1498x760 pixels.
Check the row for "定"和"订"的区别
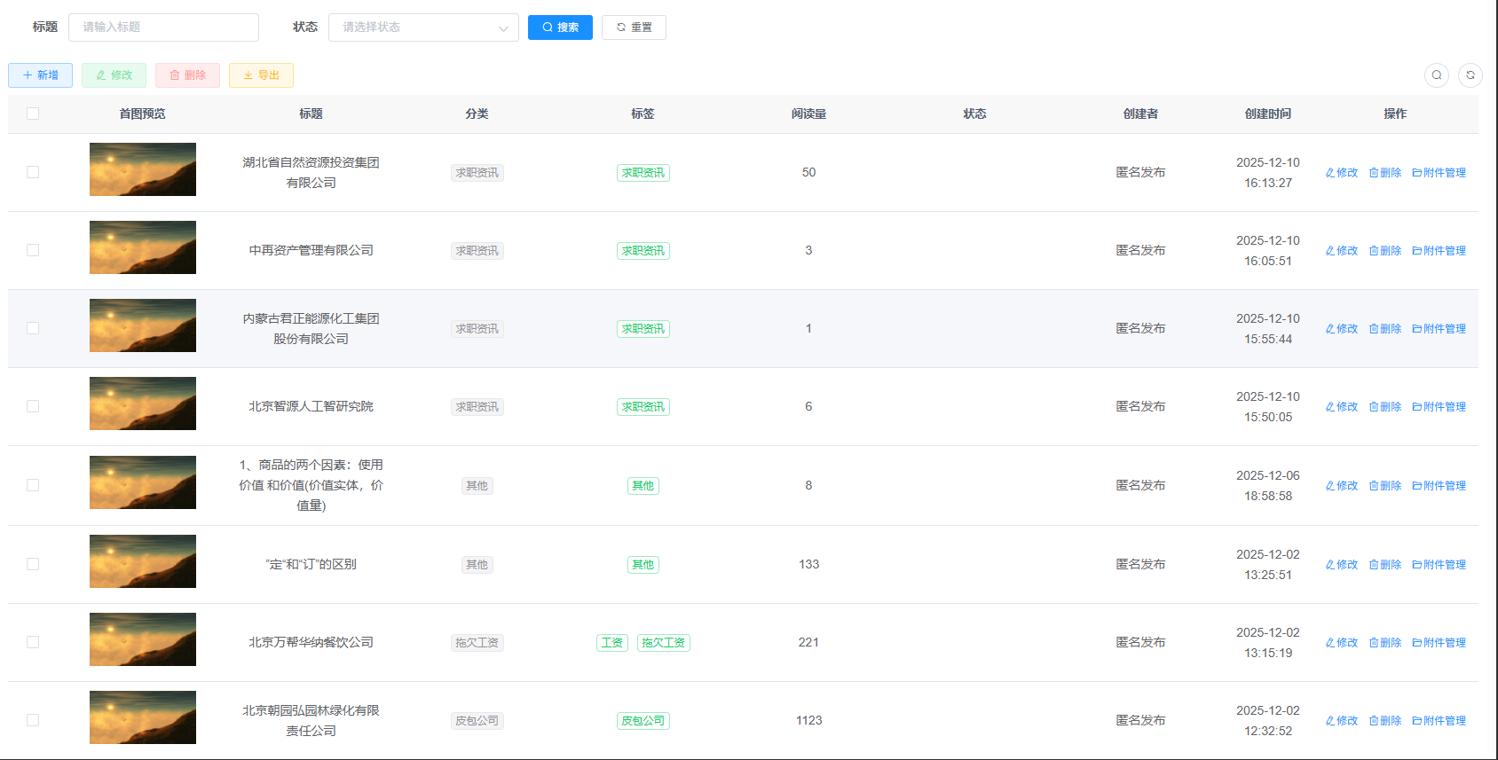pos(33,564)
